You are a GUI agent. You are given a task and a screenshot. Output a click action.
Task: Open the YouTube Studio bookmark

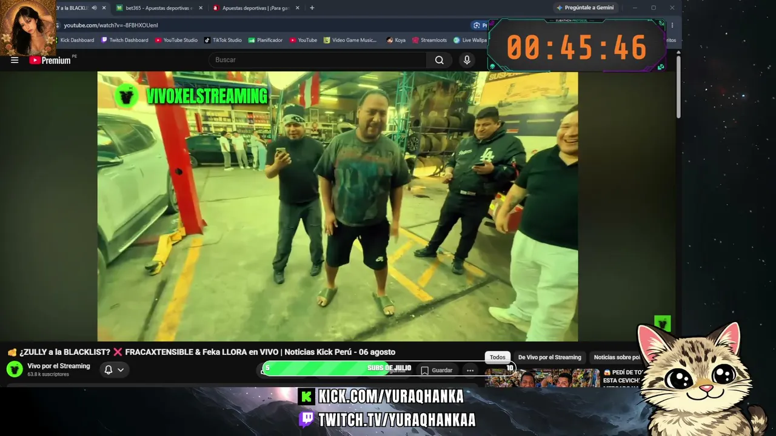[176, 40]
